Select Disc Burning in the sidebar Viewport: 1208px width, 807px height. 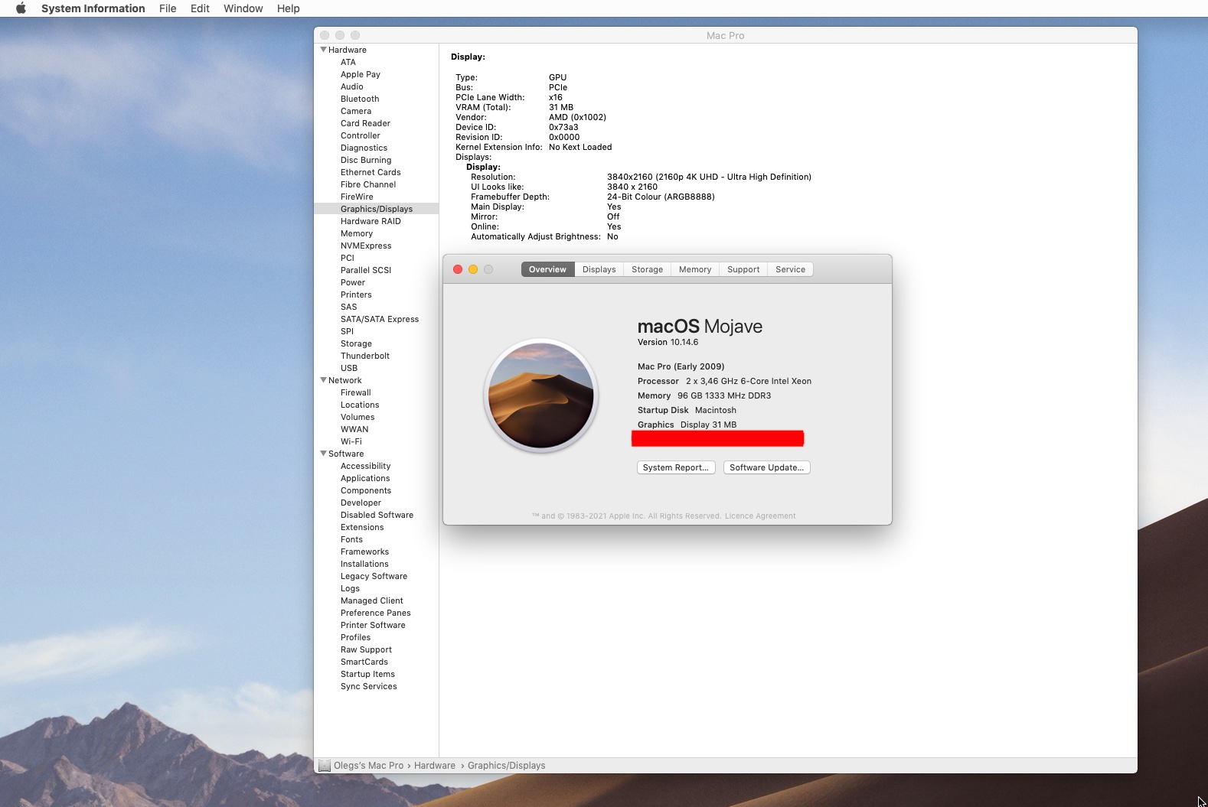tap(366, 160)
